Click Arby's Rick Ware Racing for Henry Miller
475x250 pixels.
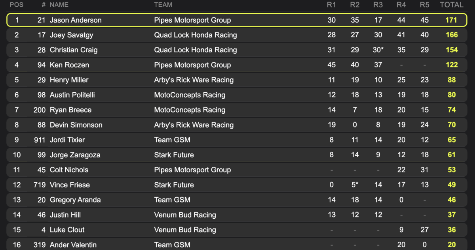194,80
